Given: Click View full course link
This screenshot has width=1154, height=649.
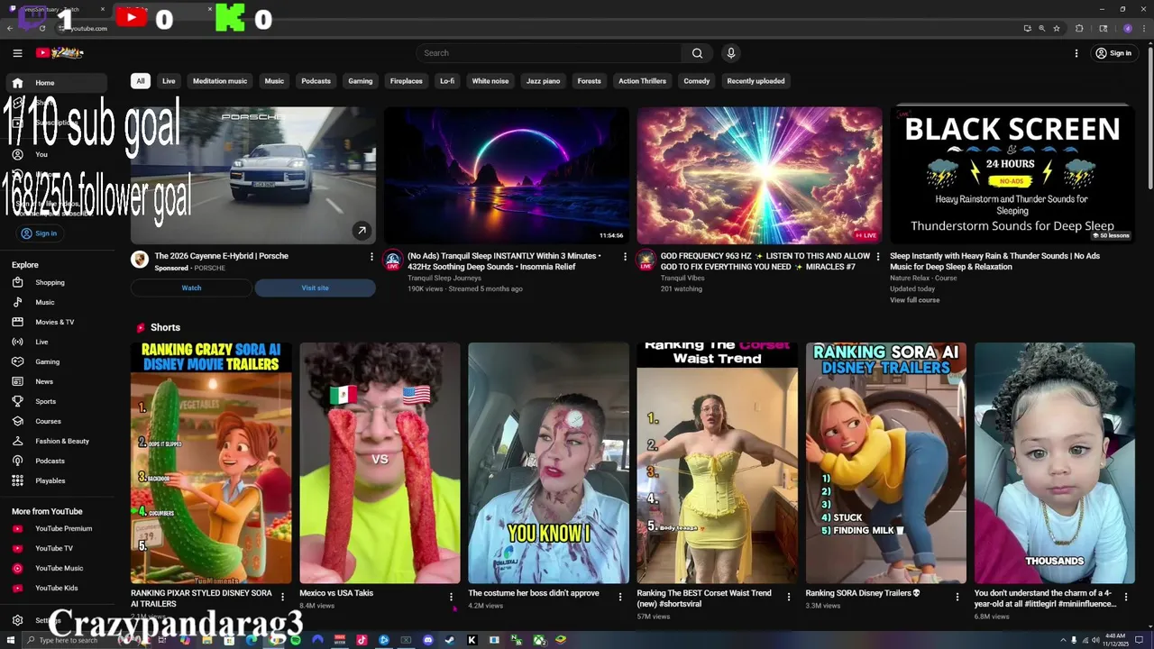Looking at the screenshot, I should [x=914, y=300].
